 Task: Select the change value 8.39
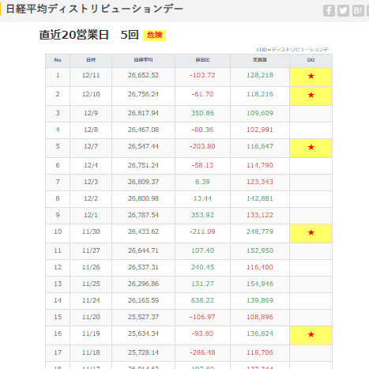202,182
